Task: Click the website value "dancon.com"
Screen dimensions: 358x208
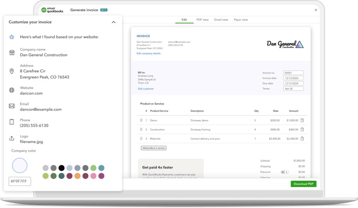Action: 31,93
